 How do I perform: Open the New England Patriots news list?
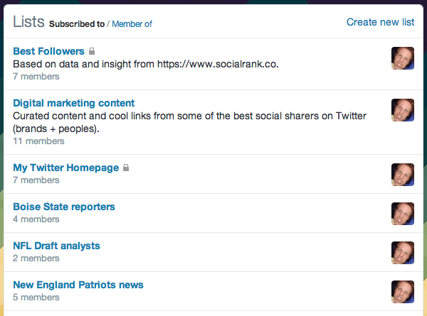(x=78, y=285)
